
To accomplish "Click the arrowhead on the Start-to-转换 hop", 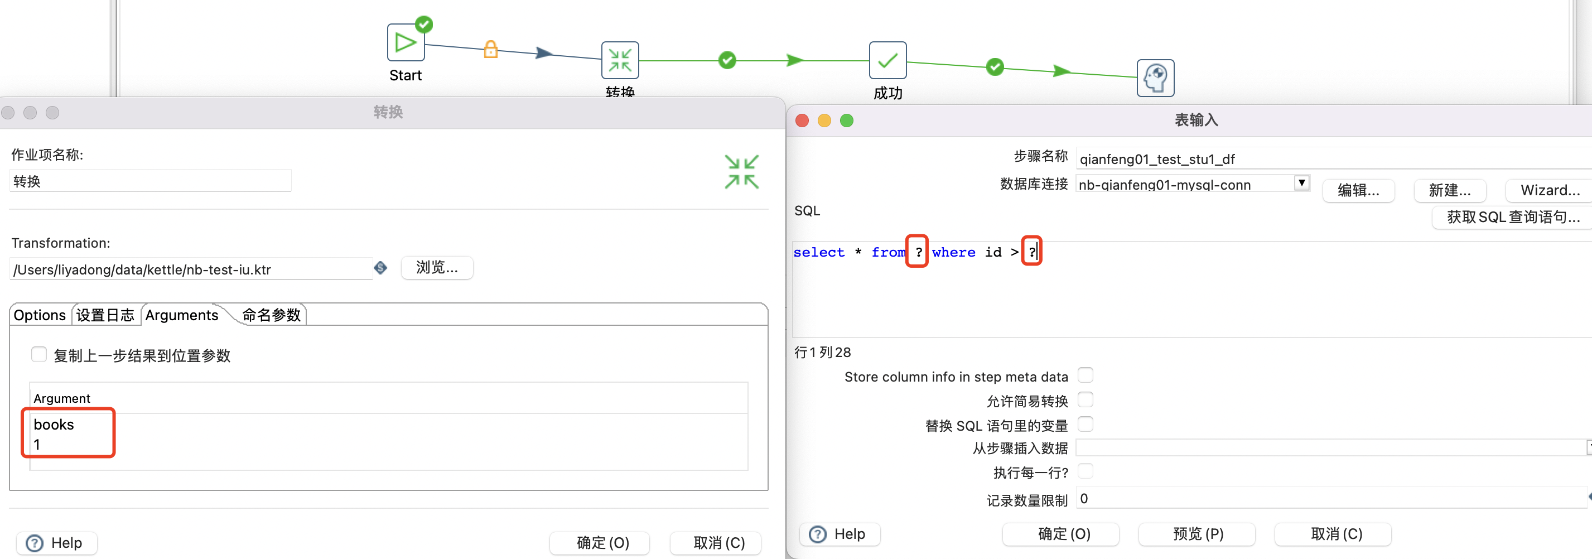I will coord(544,53).
